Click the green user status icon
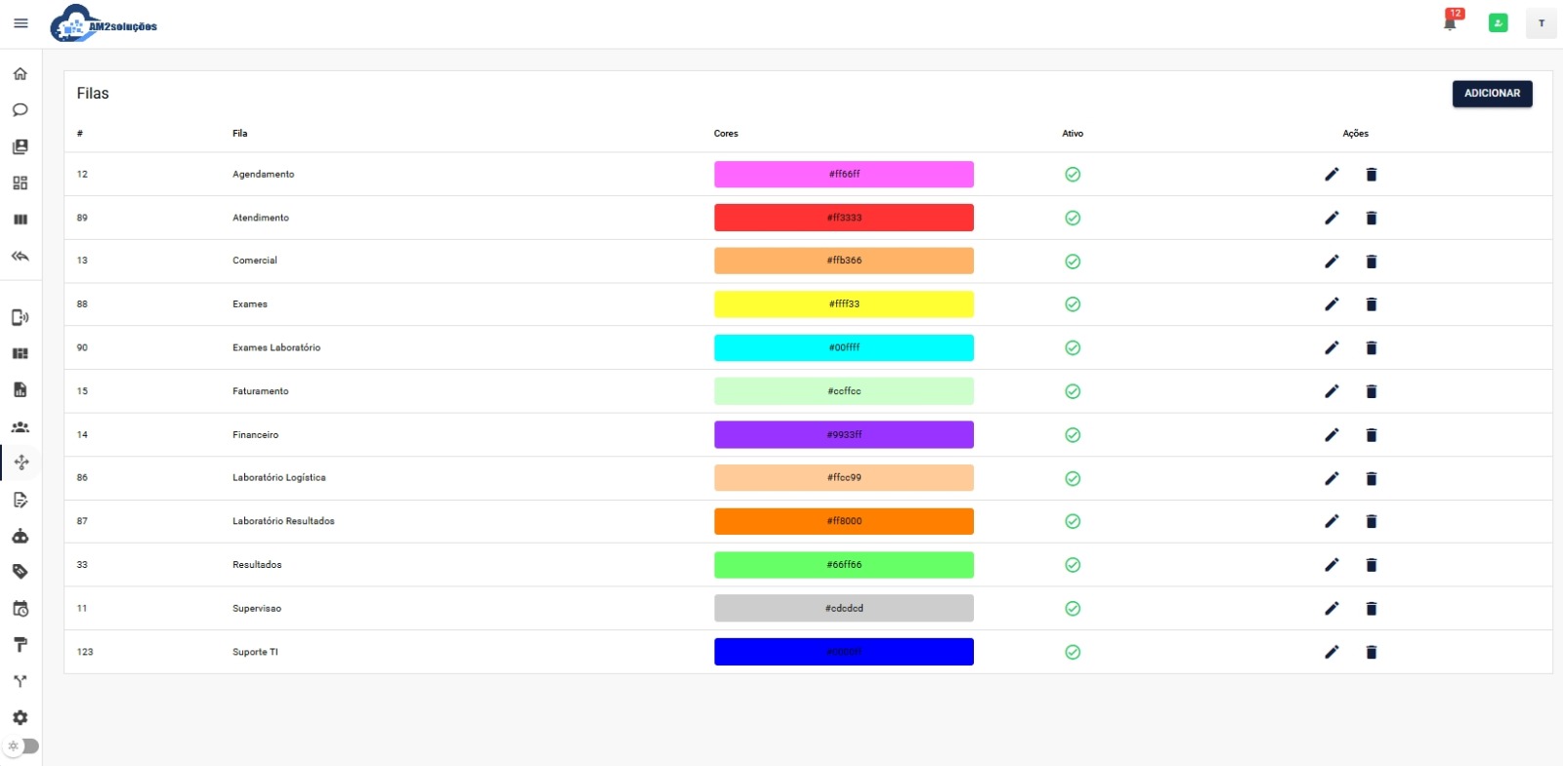Viewport: 1563px width, 766px height. [1498, 23]
